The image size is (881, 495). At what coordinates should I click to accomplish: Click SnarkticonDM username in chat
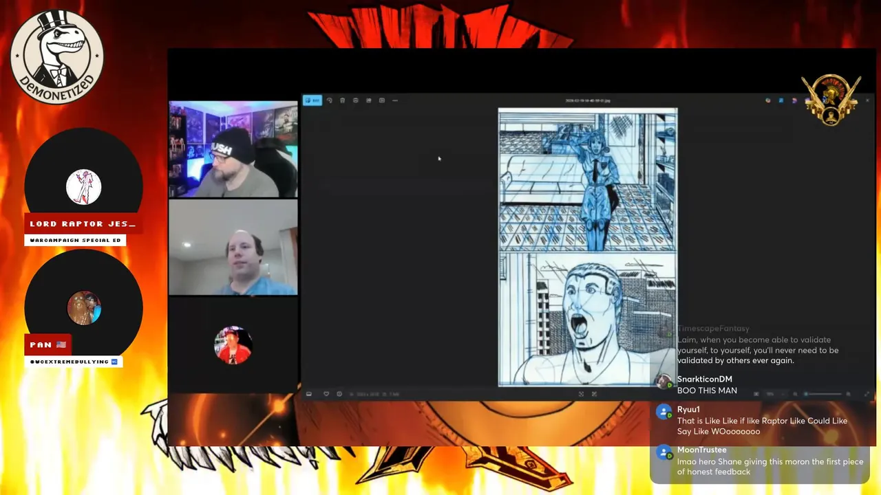[x=705, y=379]
